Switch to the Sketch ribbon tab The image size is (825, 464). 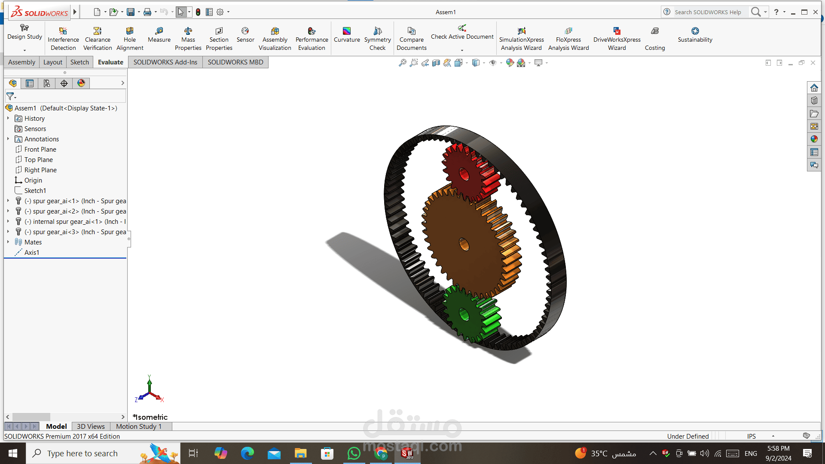(x=79, y=62)
